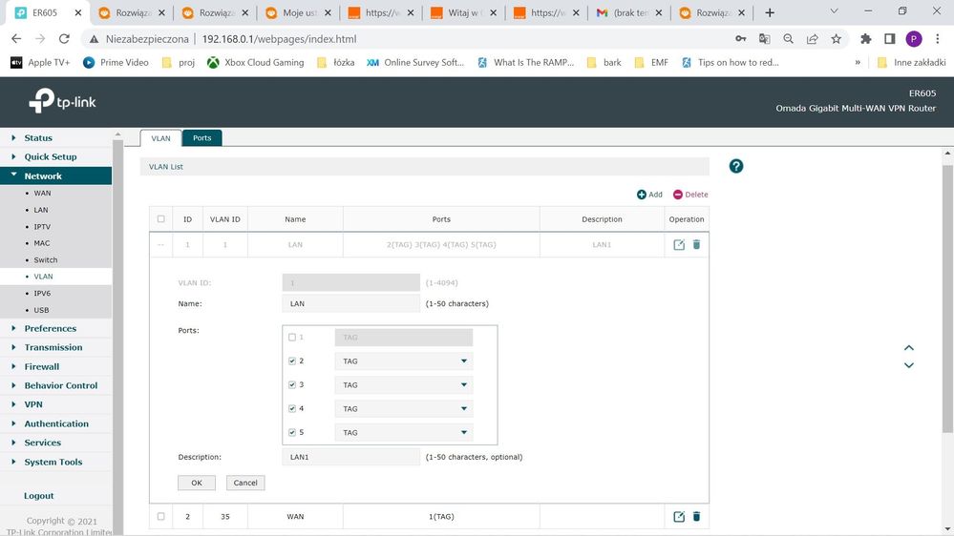This screenshot has height=536, width=954.
Task: Uncheck the port 2 checkbox
Action: 292,361
